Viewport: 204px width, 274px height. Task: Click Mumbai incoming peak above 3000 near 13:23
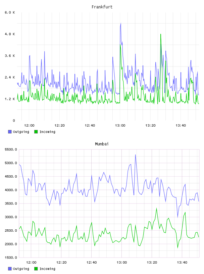[156, 209]
